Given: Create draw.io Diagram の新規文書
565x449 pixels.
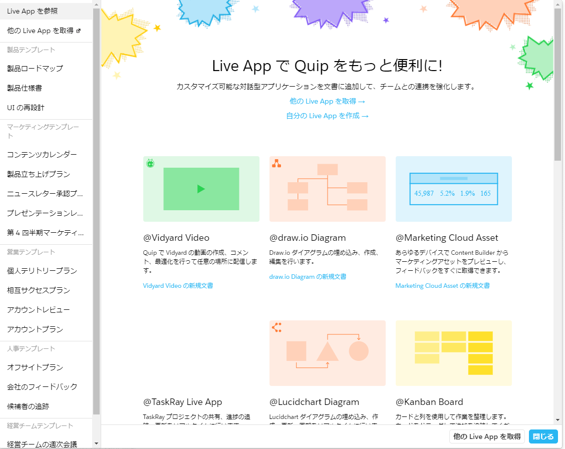Looking at the screenshot, I should tap(308, 277).
